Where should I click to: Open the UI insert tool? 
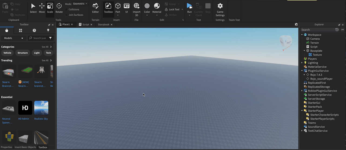pyautogui.click(x=127, y=8)
